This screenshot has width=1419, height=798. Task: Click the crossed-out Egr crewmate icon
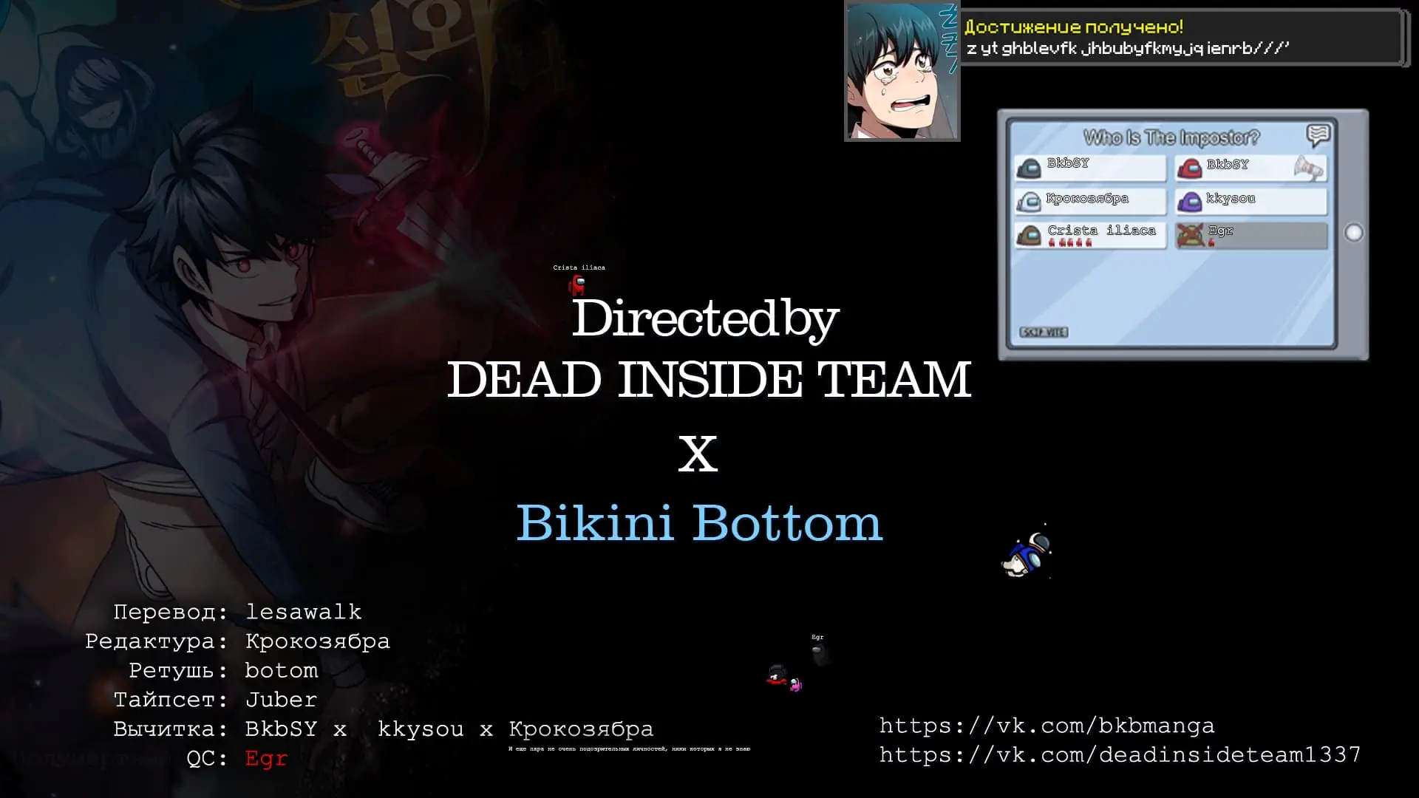[x=1190, y=235]
